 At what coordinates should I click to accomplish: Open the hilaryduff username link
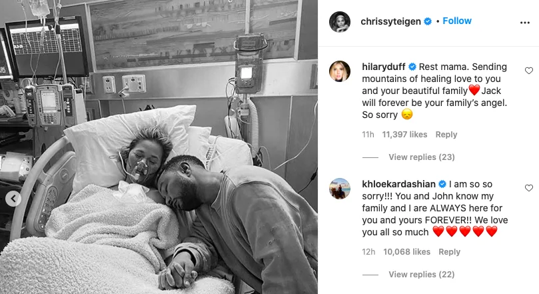[384, 67]
